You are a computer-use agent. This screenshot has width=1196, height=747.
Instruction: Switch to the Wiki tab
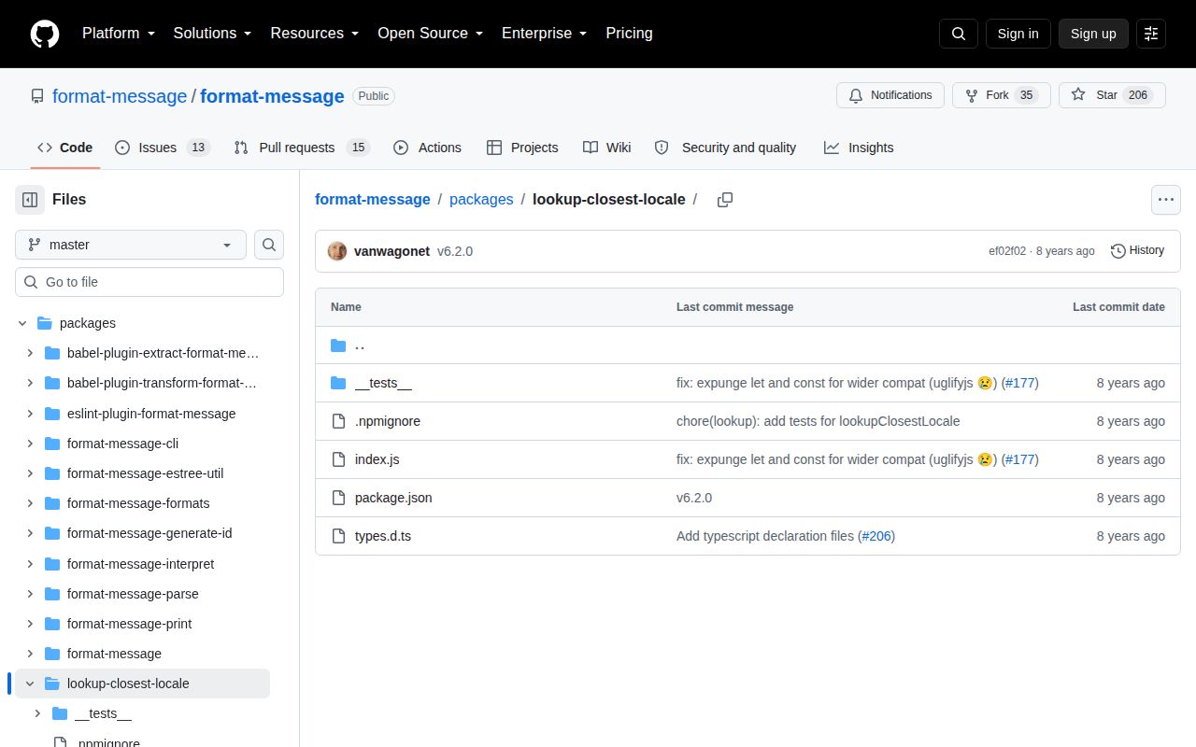(607, 148)
